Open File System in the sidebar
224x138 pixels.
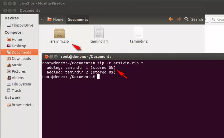(19, 84)
